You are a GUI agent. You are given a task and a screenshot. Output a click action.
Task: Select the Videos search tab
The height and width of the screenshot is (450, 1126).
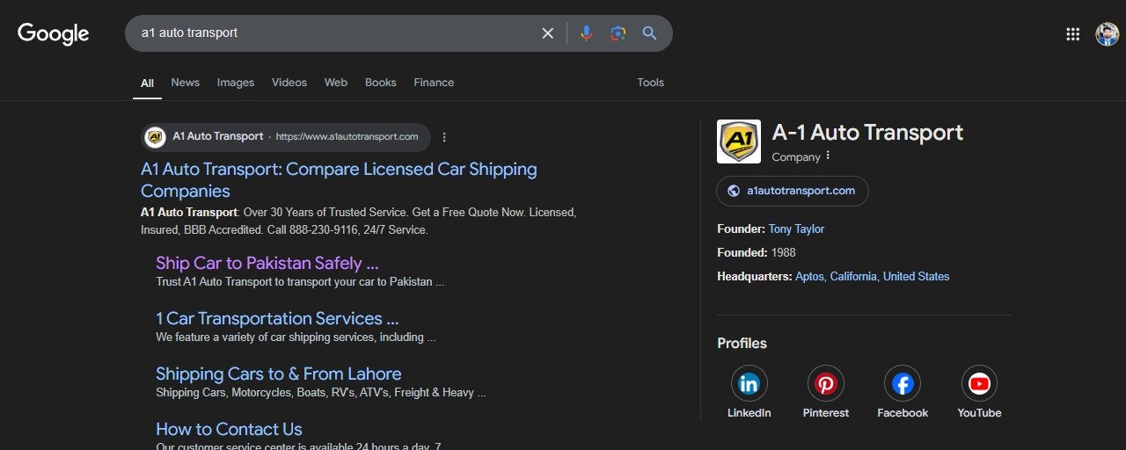point(289,83)
